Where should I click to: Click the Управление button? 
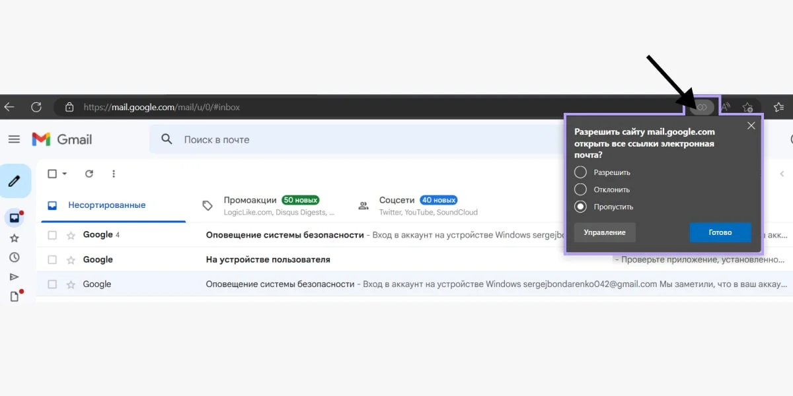(604, 232)
